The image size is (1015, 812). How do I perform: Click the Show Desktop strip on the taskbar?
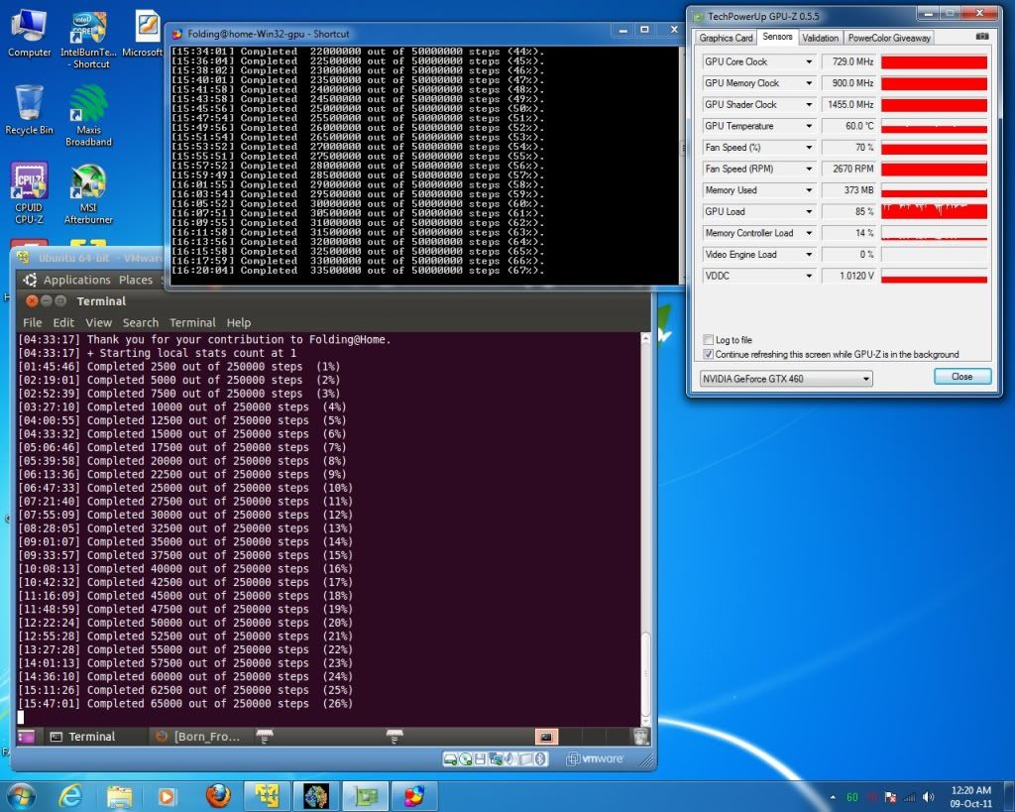click(1009, 796)
